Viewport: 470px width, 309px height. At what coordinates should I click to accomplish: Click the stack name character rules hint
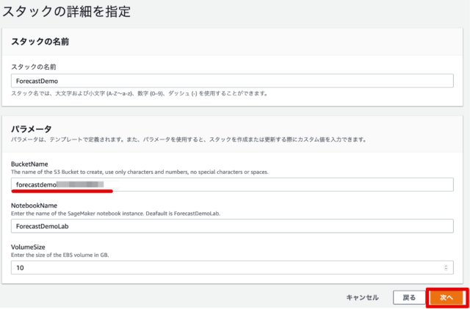pyautogui.click(x=139, y=93)
